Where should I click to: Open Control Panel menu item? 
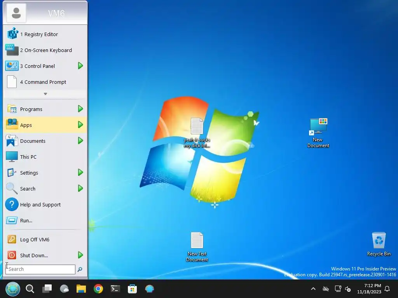click(45, 66)
